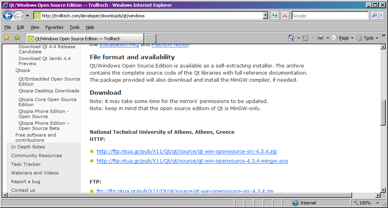
Task: Open In Depth Notes sidebar link
Action: [28, 147]
